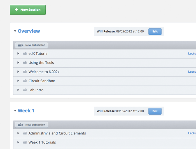Expand the Circuit Sandbox subsection arrow
Viewport: 196px width, 149px height.
18,81
